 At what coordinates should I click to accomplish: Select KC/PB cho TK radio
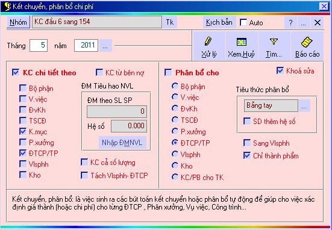(x=175, y=177)
